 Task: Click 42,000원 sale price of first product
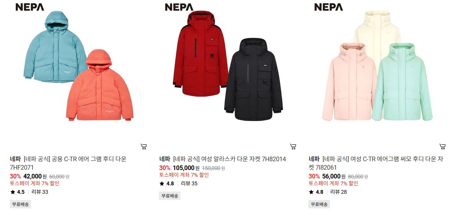pos(34,177)
